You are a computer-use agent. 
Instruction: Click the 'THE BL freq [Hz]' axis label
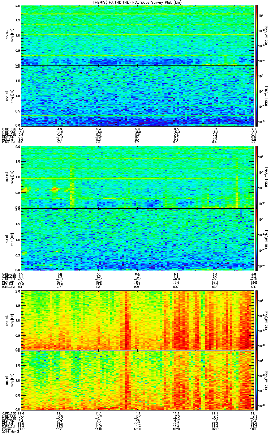(9, 320)
